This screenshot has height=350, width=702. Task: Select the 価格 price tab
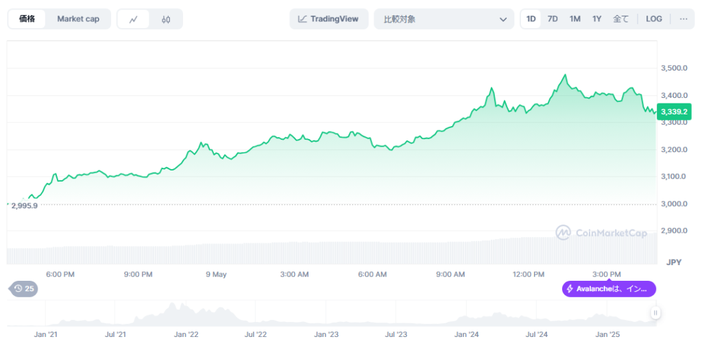click(27, 19)
